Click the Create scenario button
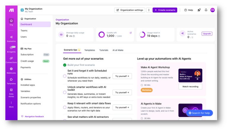 pos(165,10)
